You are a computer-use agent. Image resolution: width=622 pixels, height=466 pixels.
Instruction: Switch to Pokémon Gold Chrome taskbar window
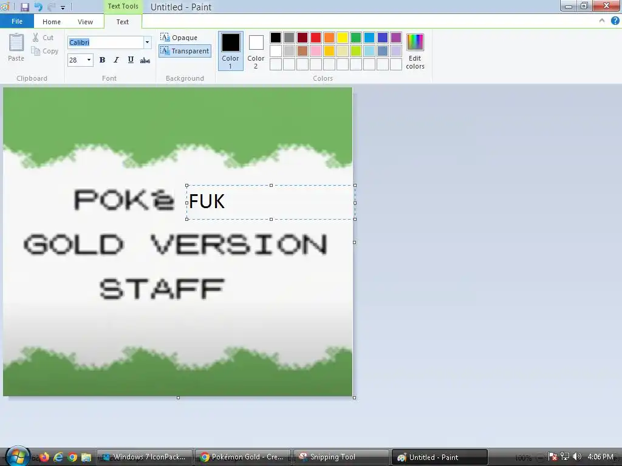click(243, 457)
